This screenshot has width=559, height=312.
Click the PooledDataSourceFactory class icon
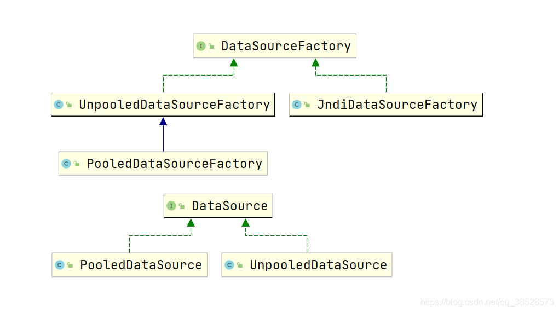pos(66,164)
